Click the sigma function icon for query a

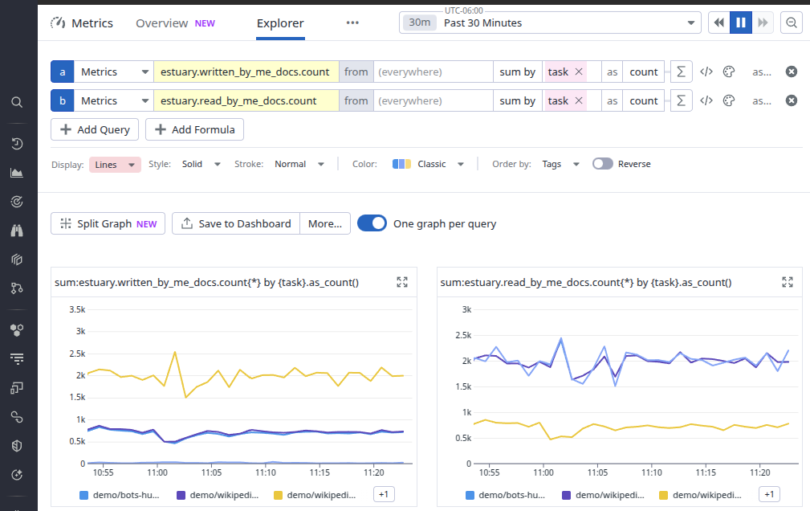coord(681,72)
